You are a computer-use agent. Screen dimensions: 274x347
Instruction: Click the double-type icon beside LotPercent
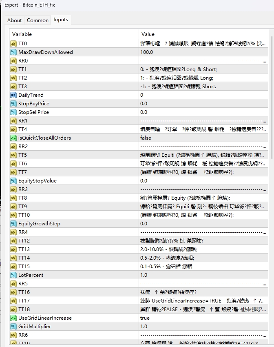pyautogui.click(x=13, y=275)
